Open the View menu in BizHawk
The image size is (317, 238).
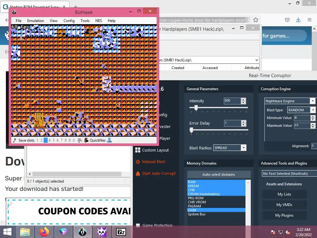pos(54,21)
